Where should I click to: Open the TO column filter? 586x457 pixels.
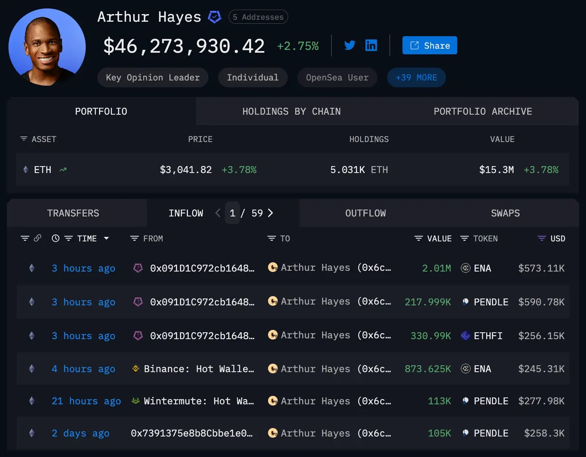tap(272, 238)
